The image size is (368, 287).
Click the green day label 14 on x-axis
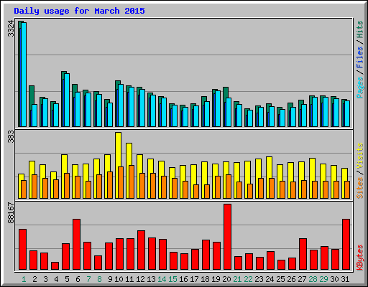162,279
